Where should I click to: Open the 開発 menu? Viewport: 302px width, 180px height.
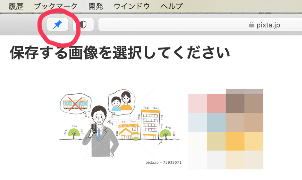point(96,6)
